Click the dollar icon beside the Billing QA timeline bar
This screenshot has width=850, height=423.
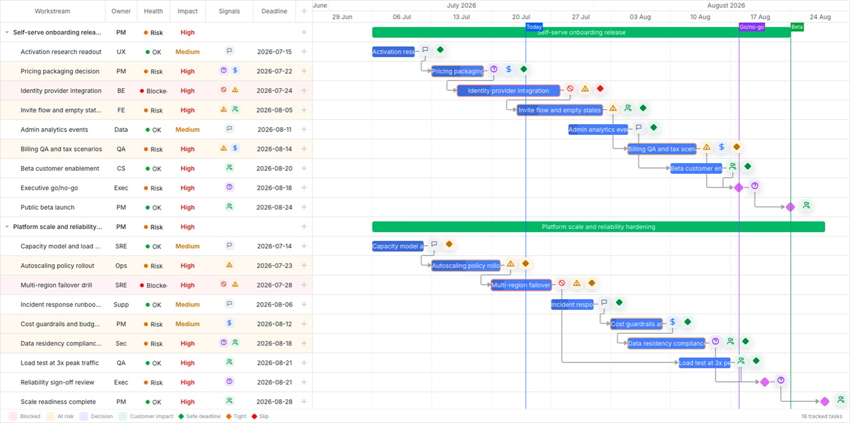721,147
